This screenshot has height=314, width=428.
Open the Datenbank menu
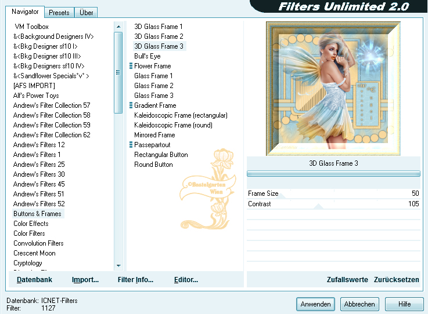[34, 280]
